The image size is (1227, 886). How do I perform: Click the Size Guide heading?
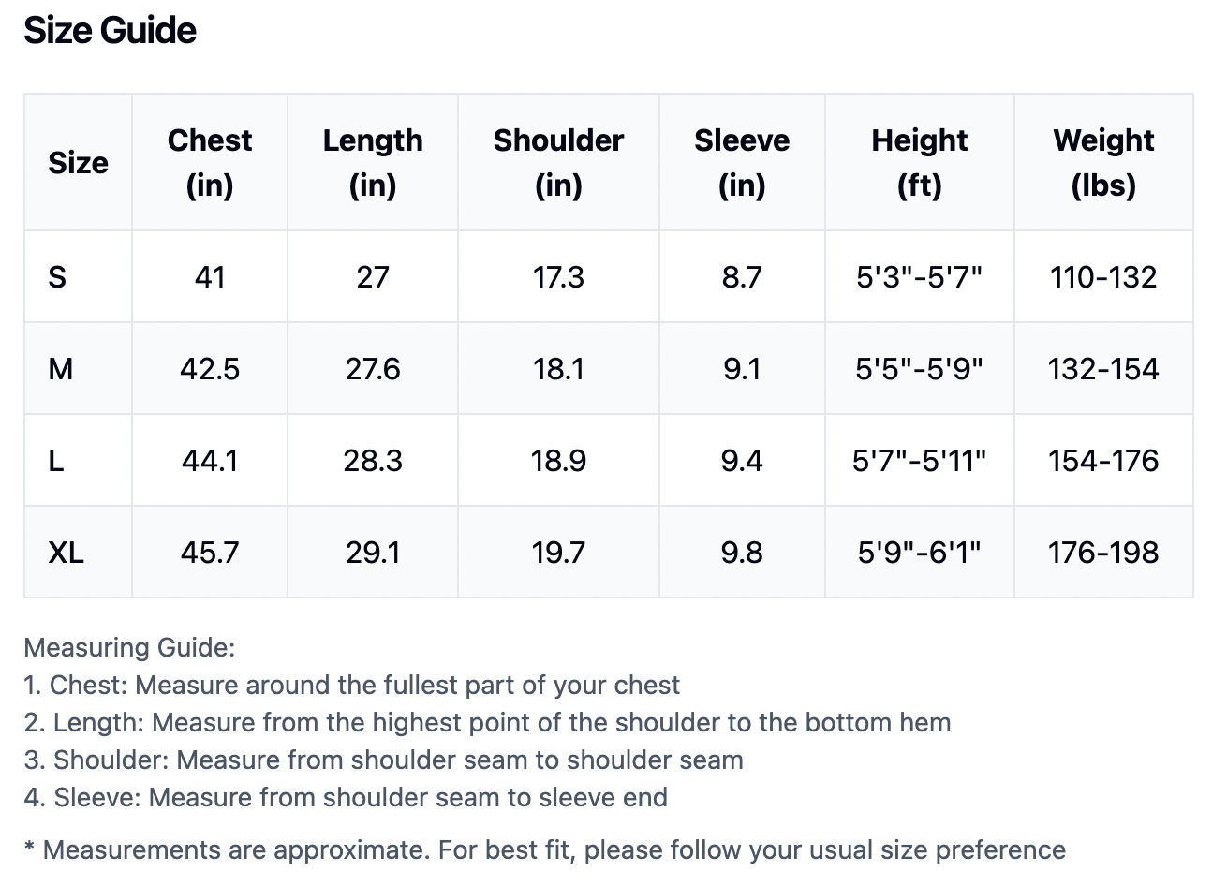point(110,31)
